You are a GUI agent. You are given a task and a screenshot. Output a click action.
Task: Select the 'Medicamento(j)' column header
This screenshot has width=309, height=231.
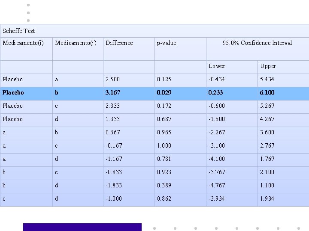pos(76,43)
